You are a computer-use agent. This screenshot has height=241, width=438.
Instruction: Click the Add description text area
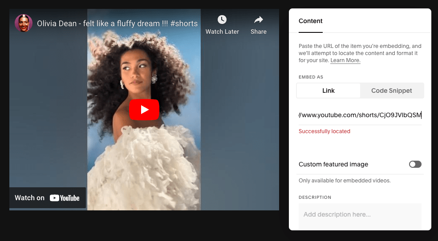pyautogui.click(x=360, y=217)
